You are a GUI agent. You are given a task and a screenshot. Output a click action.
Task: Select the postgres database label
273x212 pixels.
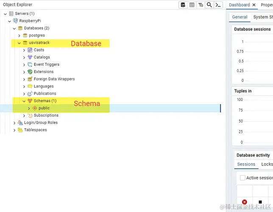pyautogui.click(x=37, y=36)
